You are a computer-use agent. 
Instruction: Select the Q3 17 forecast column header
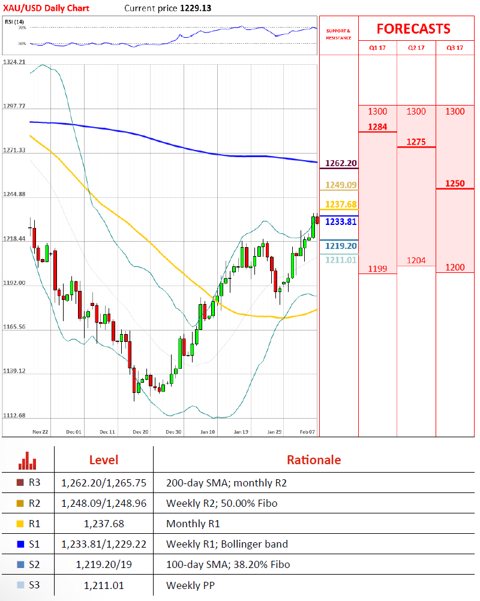tap(455, 48)
